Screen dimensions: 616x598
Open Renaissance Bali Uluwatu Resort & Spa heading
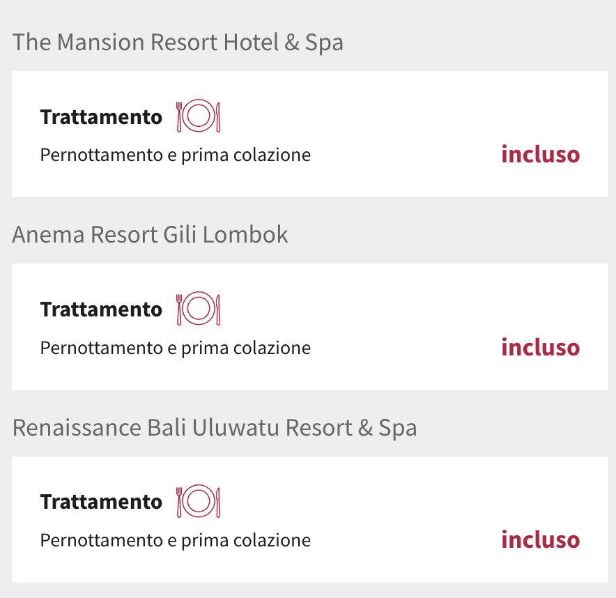click(215, 428)
